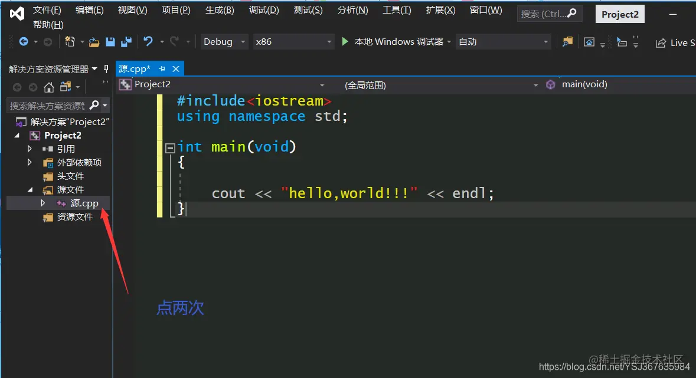Save the current file with disk icon
This screenshot has height=378, width=696.
pos(110,42)
